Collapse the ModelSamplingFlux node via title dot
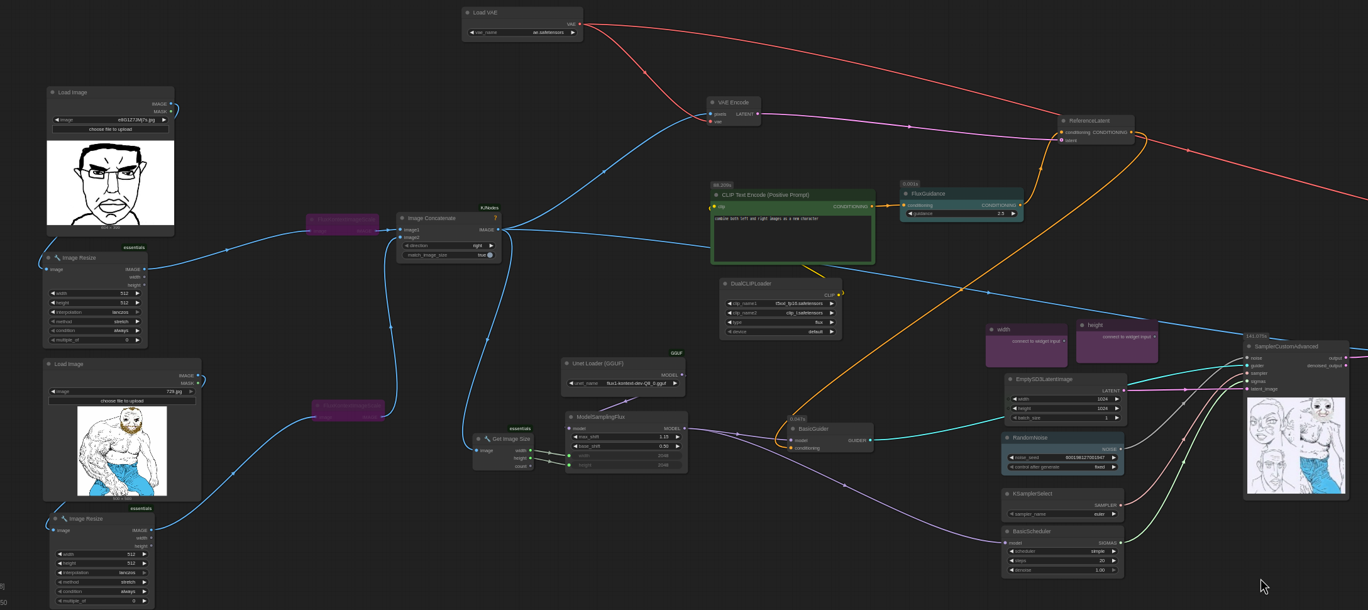The image size is (1368, 610). point(571,417)
